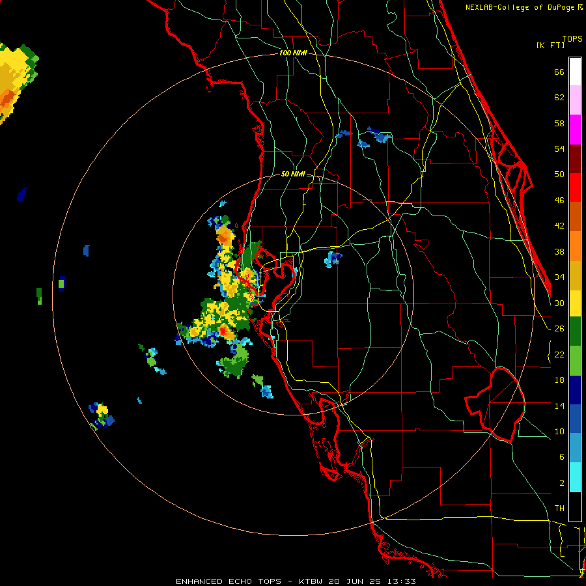This screenshot has width=586, height=586.
Task: Select the light orange legend swatch
Action: tap(575, 245)
